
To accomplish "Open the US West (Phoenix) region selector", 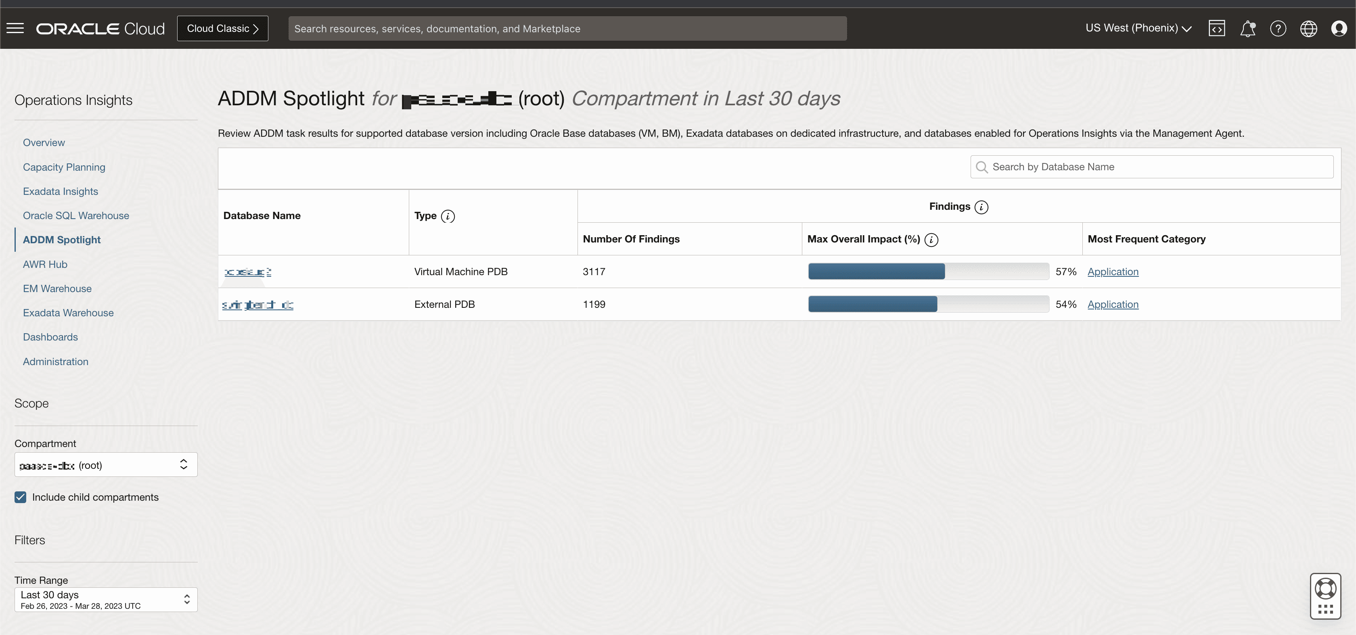I will [x=1138, y=28].
